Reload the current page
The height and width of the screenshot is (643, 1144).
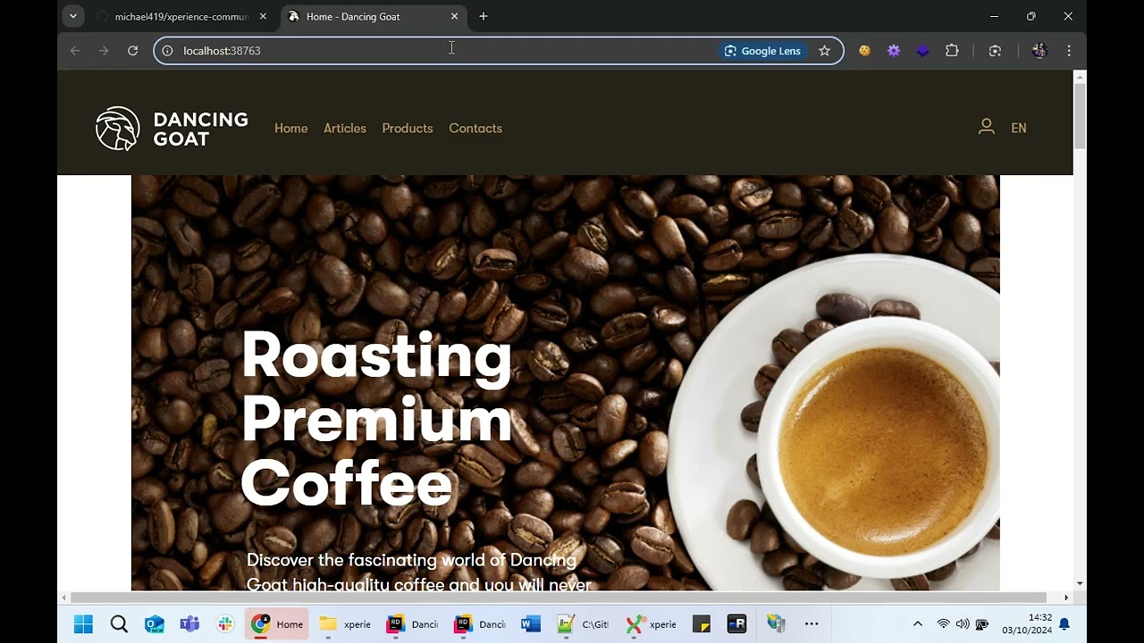tap(132, 51)
